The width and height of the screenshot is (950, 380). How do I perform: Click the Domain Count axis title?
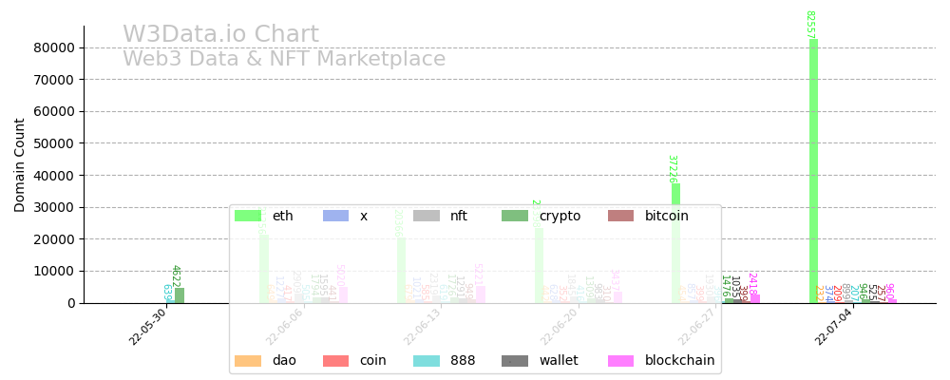click(x=20, y=164)
